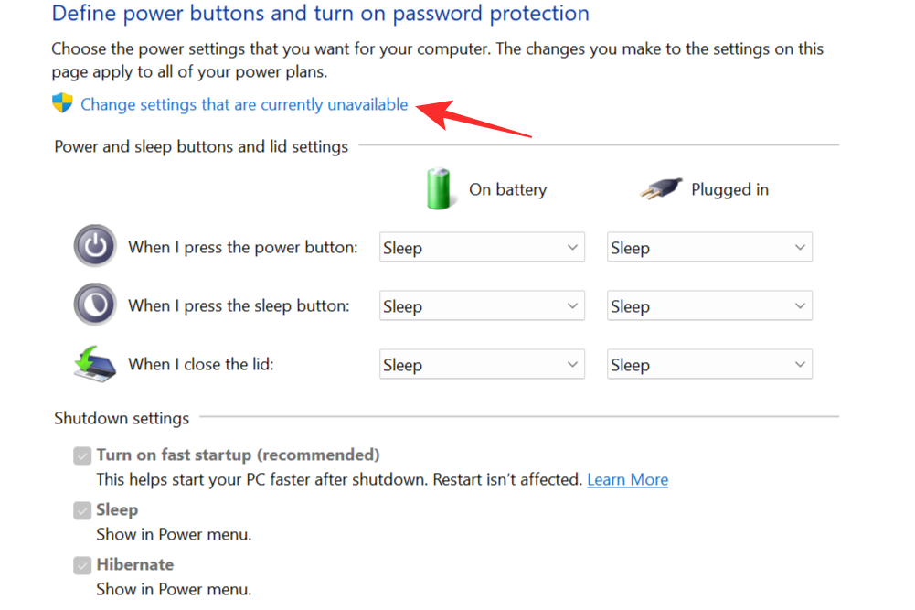Open the On battery lid close dropdown
This screenshot has width=915, height=610.
482,363
